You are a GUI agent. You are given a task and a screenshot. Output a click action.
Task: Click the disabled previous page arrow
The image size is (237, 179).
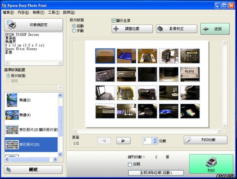(104, 141)
